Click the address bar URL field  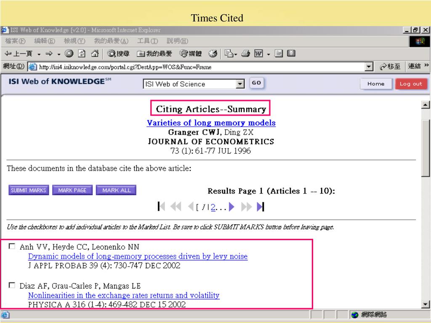pyautogui.click(x=201, y=67)
